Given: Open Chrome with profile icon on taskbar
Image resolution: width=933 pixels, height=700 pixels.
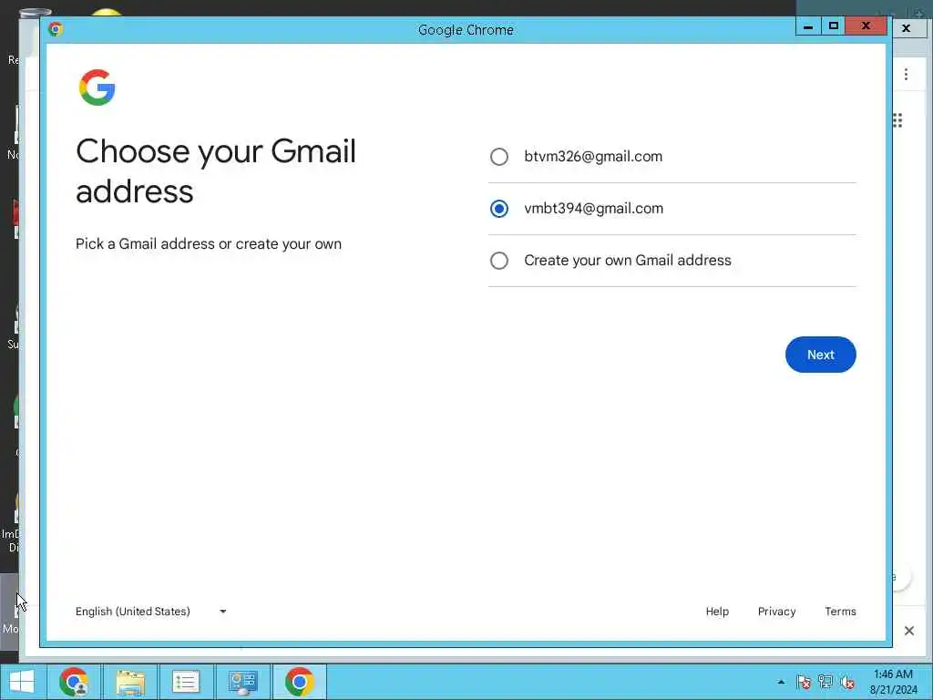Looking at the screenshot, I should pos(75,682).
